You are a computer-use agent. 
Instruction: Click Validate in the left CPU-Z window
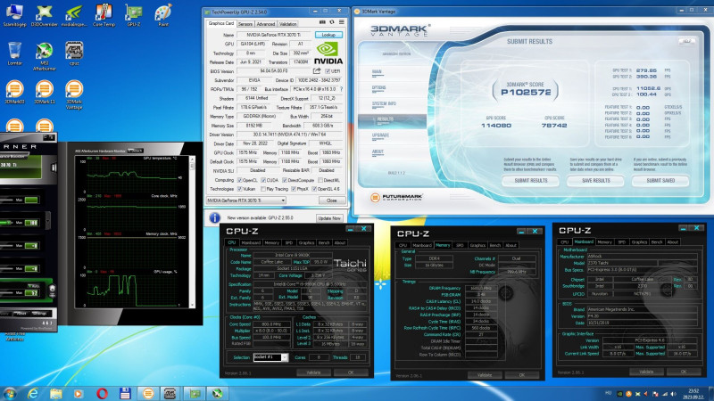pyautogui.click(x=313, y=372)
